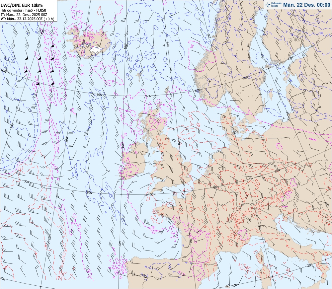Click the "20W" longitude label over Iceland
Viewport: 332px width, 289px height.
[x=83, y=42]
